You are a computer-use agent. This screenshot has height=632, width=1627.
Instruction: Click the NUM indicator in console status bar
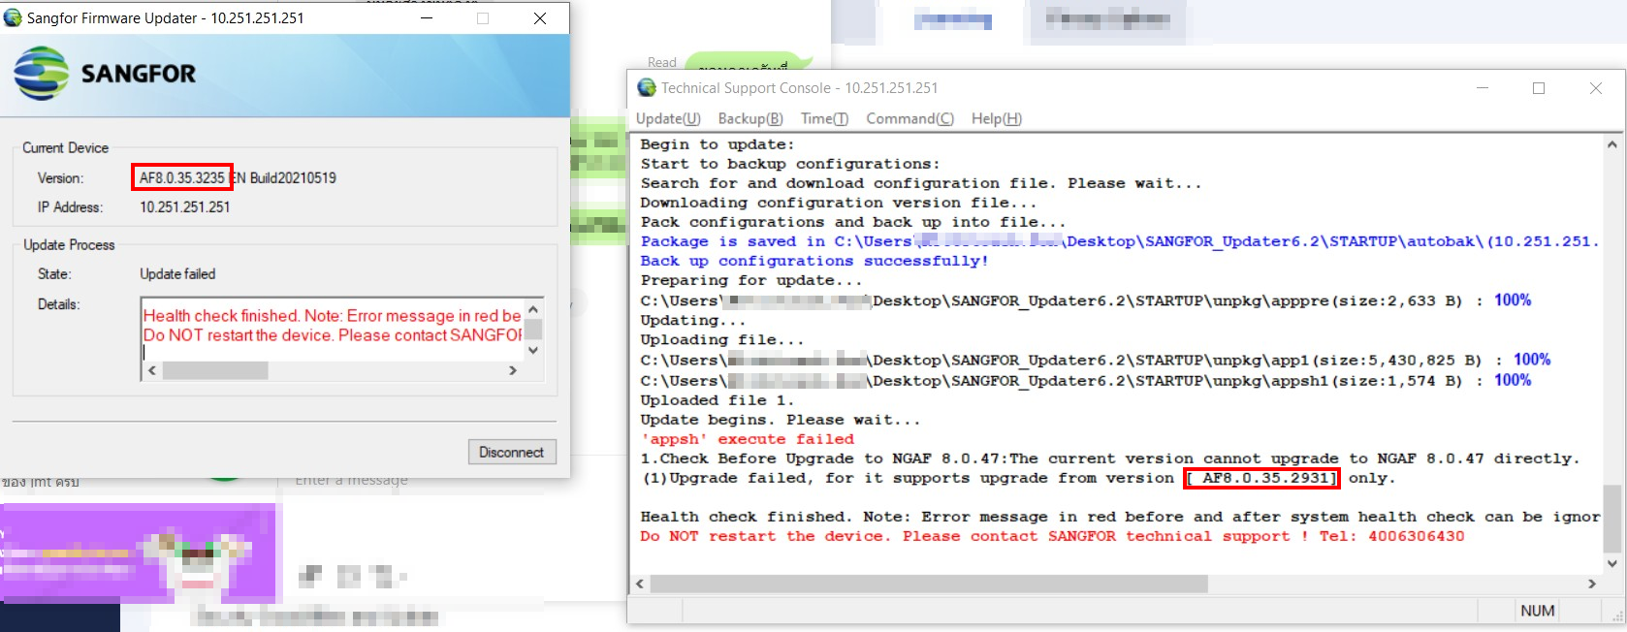point(1538,611)
